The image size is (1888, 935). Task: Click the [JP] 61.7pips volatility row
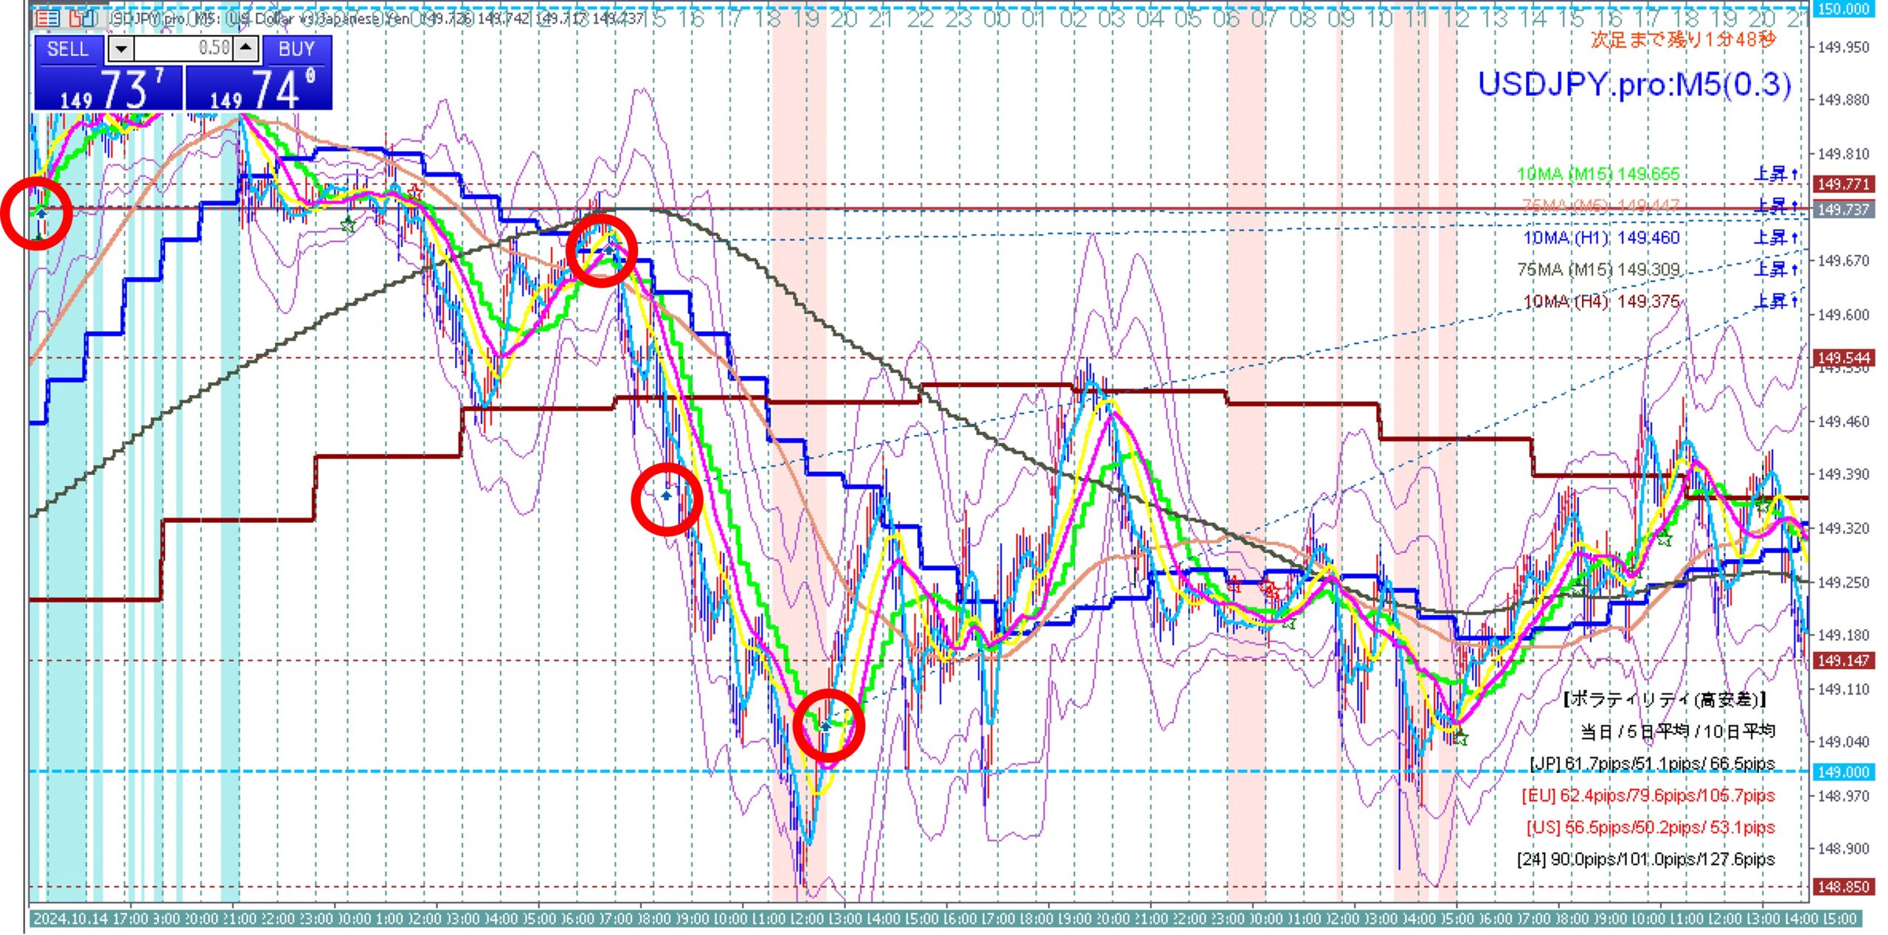(1652, 763)
